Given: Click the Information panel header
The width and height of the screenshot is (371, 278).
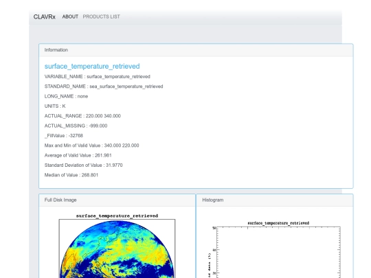Looking at the screenshot, I should click(196, 50).
